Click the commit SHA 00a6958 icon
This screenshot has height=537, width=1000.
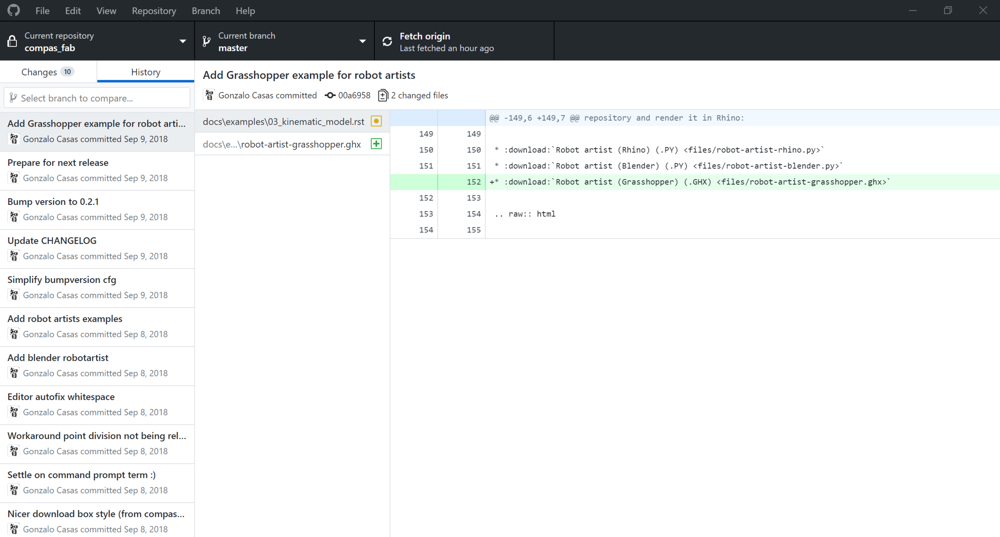pyautogui.click(x=330, y=95)
